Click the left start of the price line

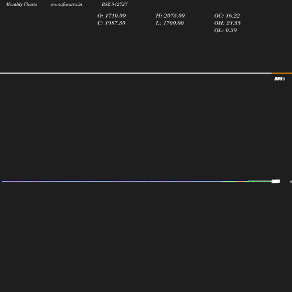pyautogui.click(x=2, y=182)
